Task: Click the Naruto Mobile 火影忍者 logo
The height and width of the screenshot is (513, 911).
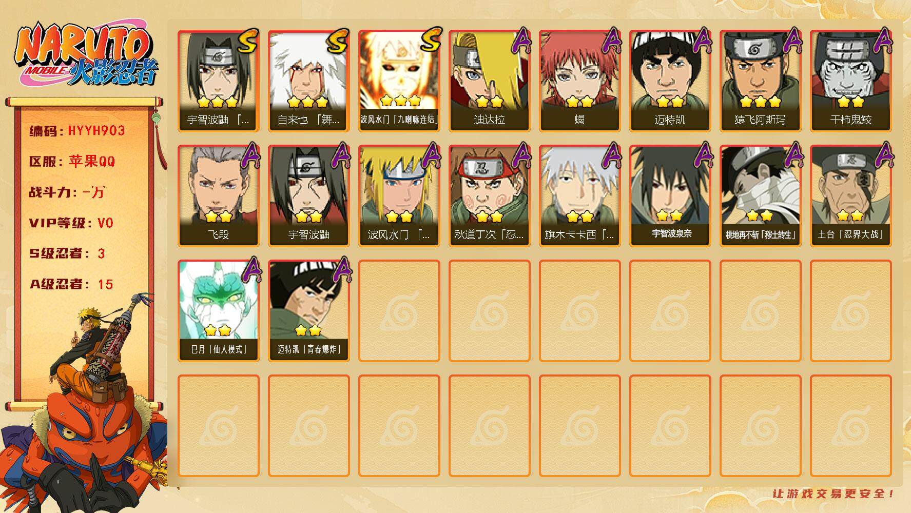Action: tap(86, 55)
